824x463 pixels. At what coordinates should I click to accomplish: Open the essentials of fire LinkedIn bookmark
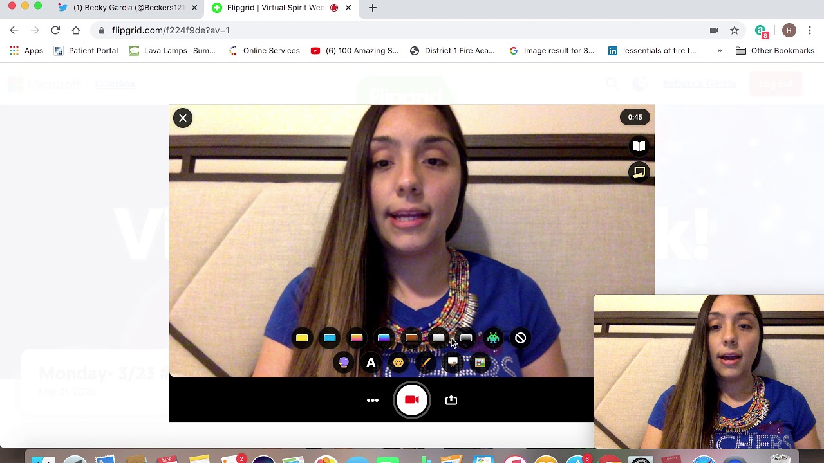click(652, 51)
